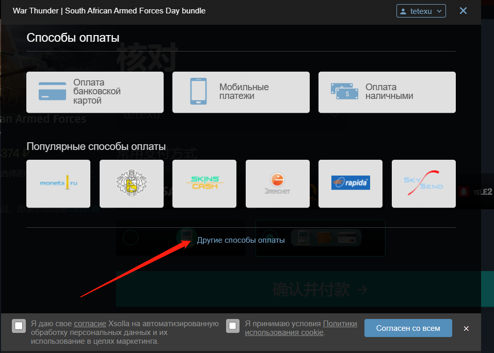Choose the Tinkoff crest payment icon
This screenshot has height=353, width=494.
(132, 184)
